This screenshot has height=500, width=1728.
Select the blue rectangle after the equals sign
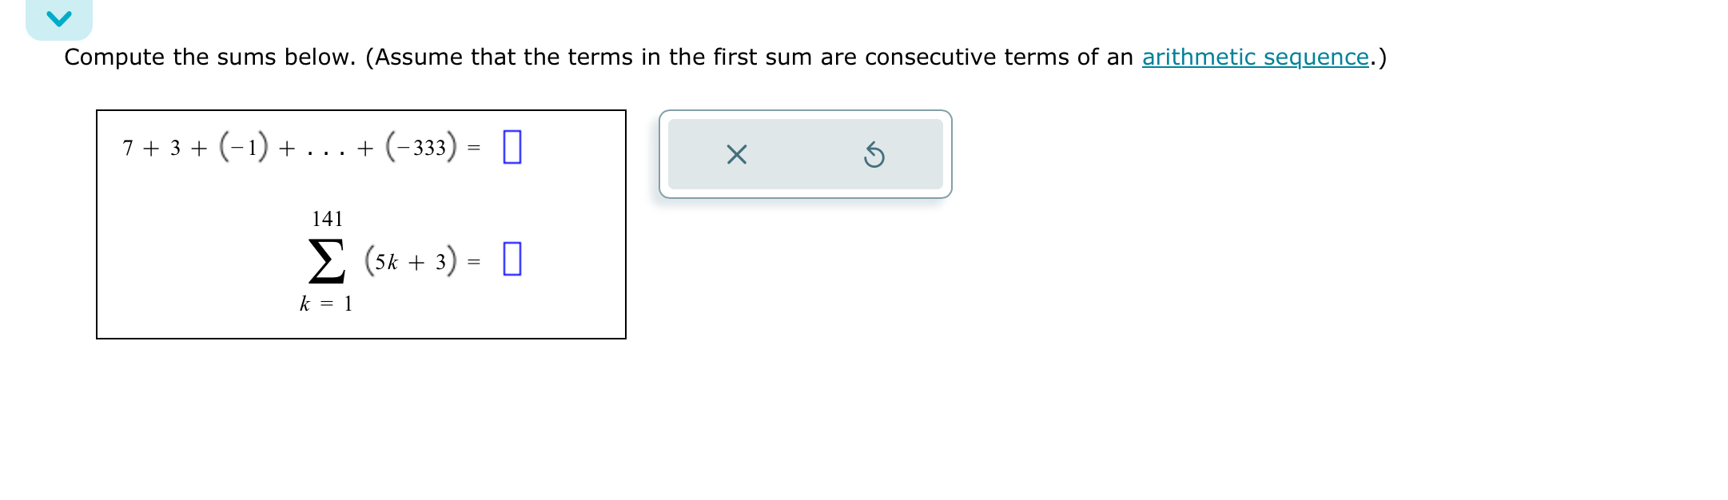pos(512,147)
